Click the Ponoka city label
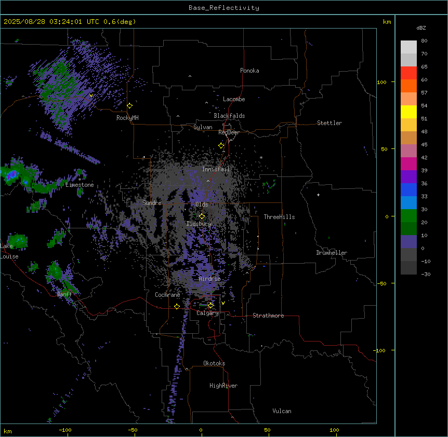The image size is (448, 437). coord(249,71)
